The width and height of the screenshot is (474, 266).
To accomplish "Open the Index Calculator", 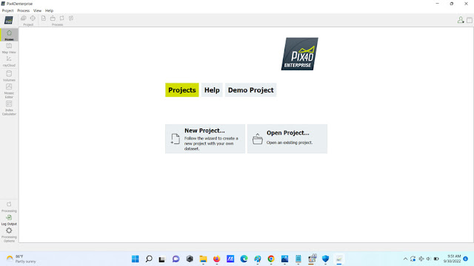I will 9,108.
